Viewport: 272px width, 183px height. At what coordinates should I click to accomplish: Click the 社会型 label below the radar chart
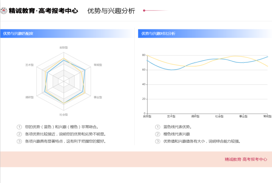64,115
